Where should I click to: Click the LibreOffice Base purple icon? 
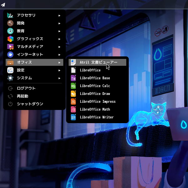tap(73, 78)
